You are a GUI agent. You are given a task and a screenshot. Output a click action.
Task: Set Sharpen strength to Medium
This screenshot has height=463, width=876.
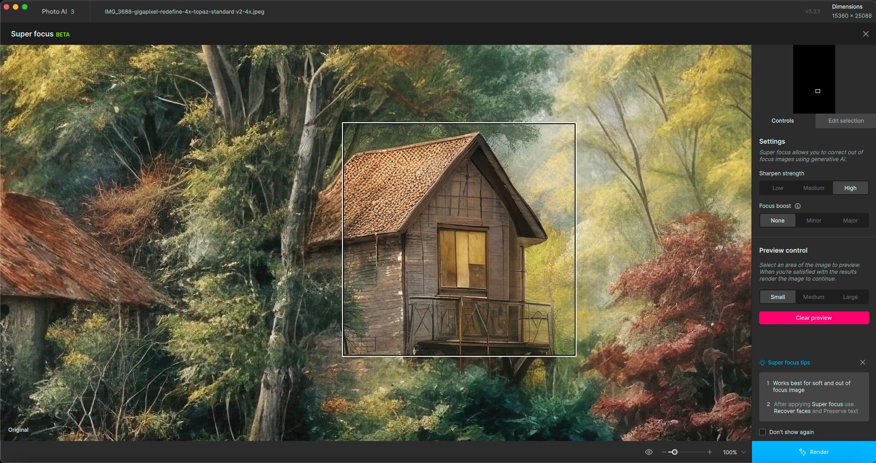[x=813, y=188]
